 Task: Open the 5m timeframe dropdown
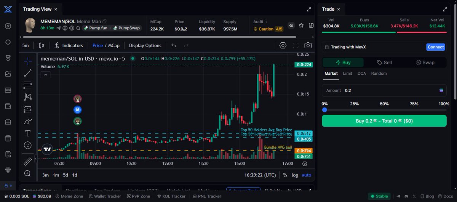tap(26, 45)
